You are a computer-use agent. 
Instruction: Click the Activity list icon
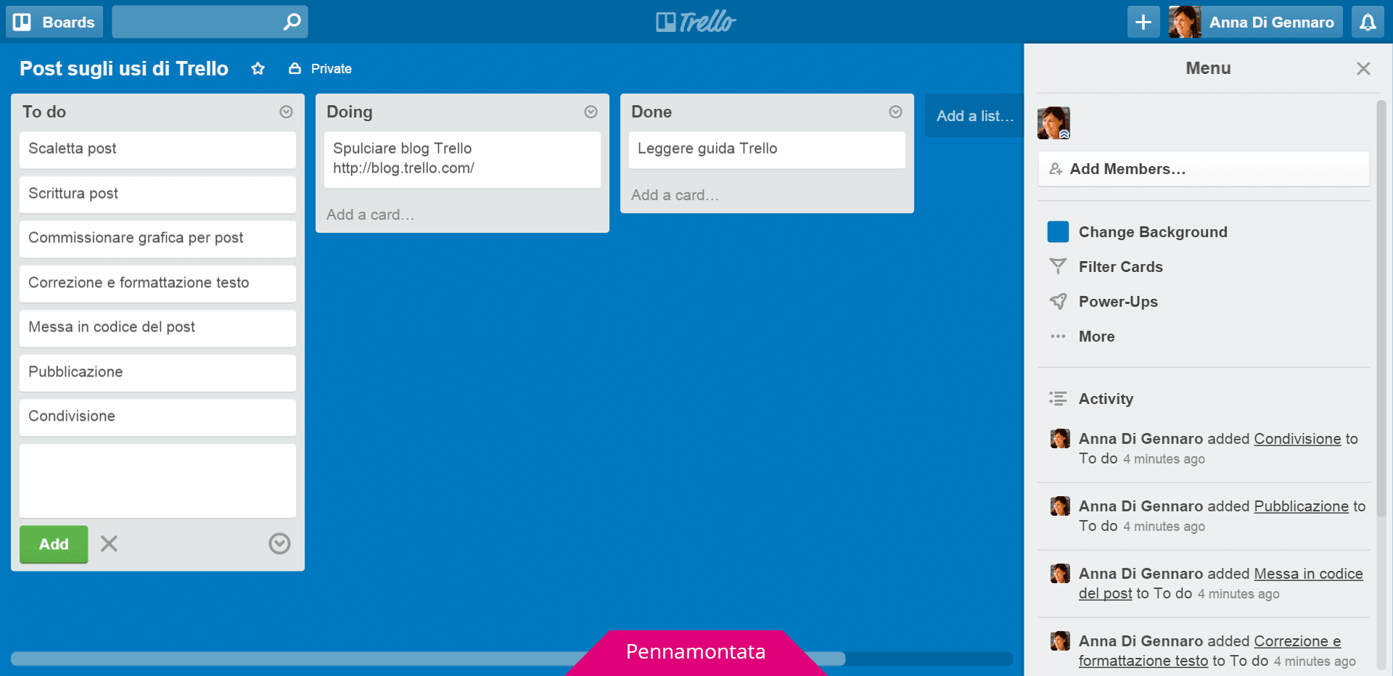1058,398
